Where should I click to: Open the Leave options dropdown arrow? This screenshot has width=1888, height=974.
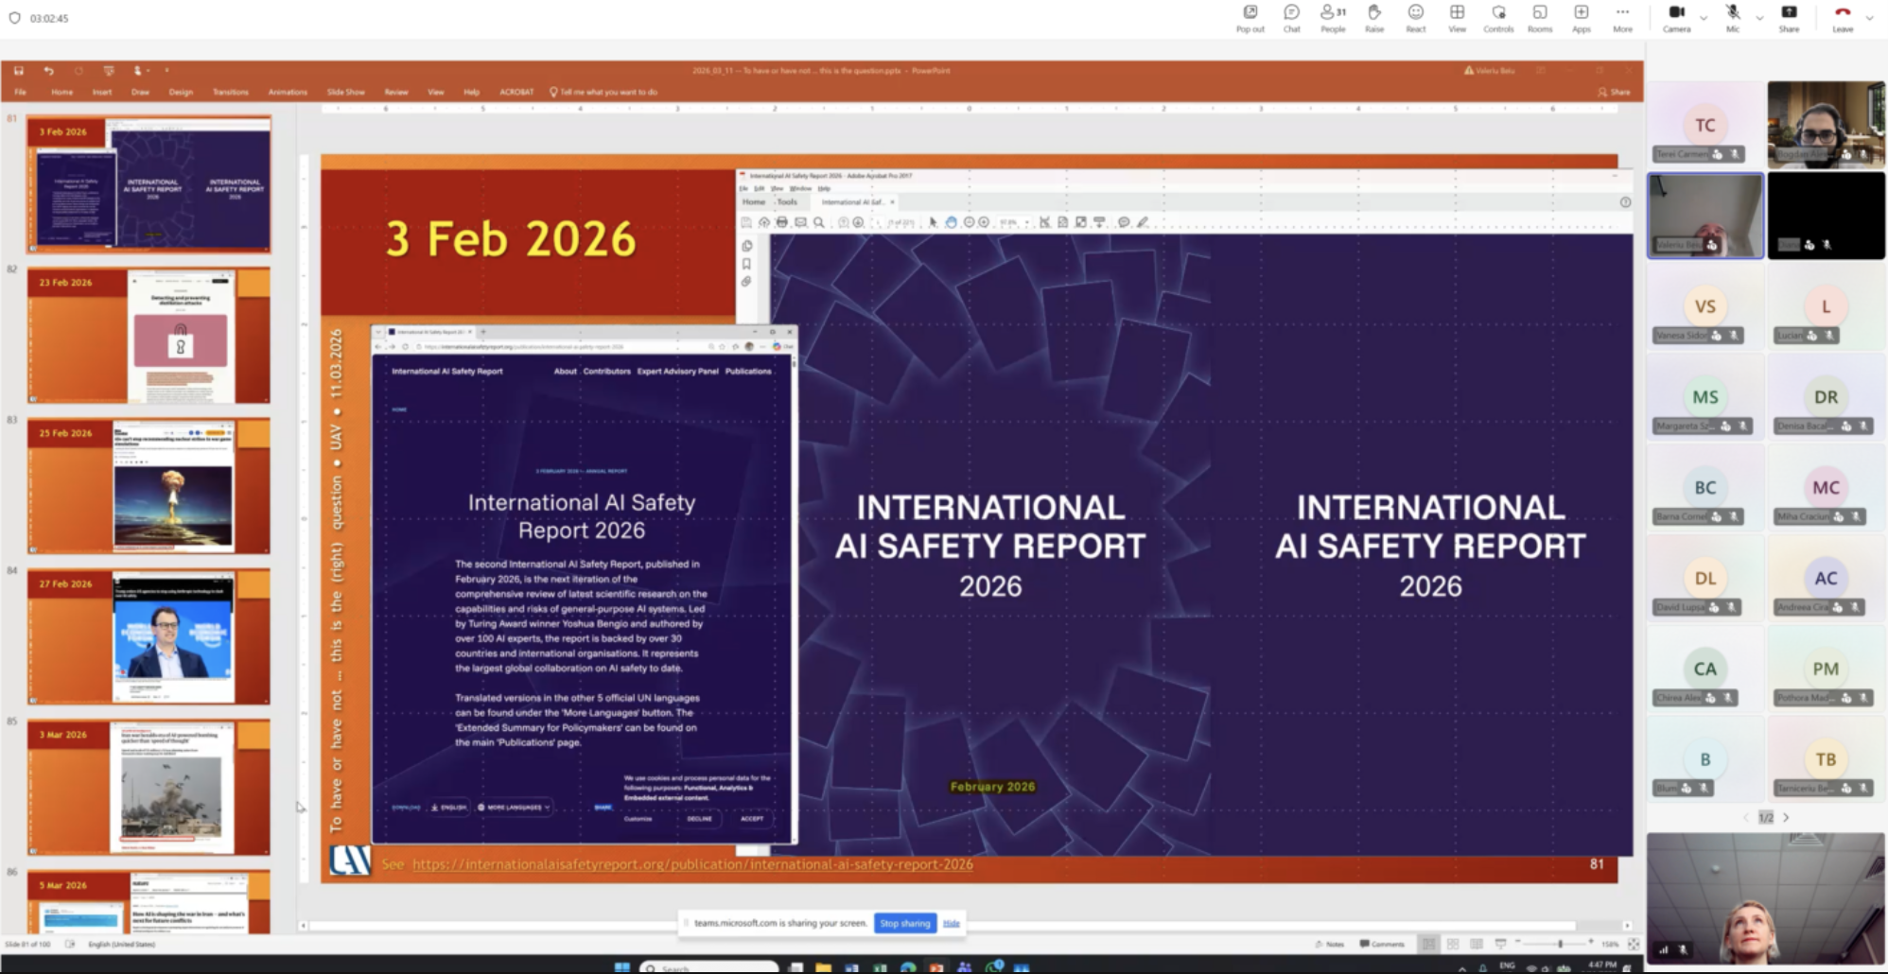coord(1869,18)
